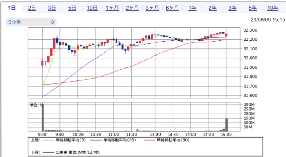This screenshot has height=157, width=286.
Task: Switch to 6ヶ月 chart period
Action: (x=172, y=8)
